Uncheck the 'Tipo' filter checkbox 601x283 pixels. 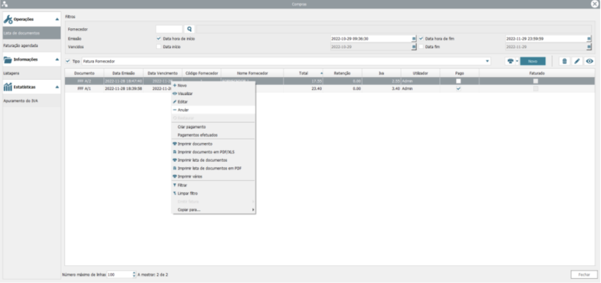pos(68,62)
